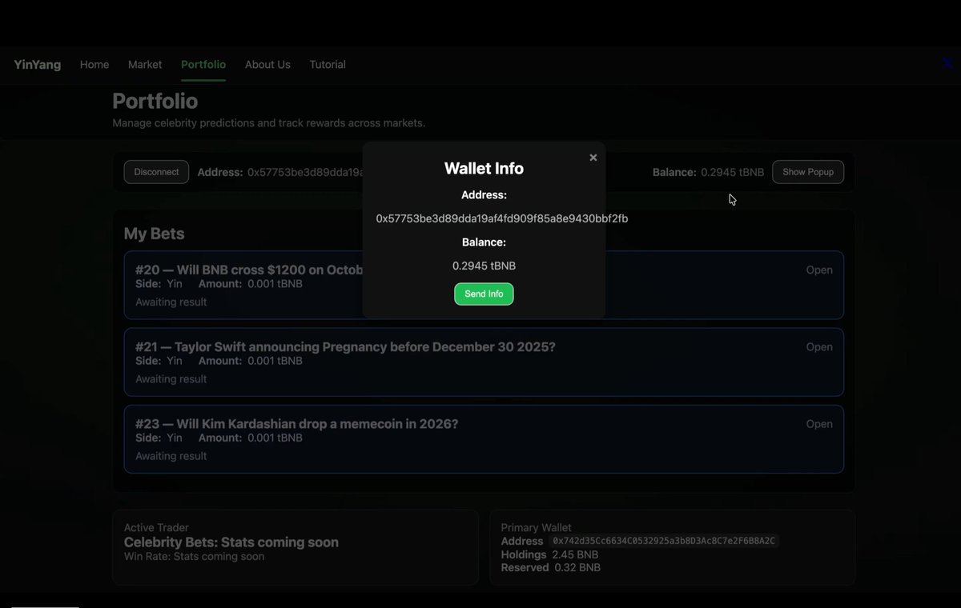The height and width of the screenshot is (608, 961).
Task: Open the Tutorial page
Action: 328,65
